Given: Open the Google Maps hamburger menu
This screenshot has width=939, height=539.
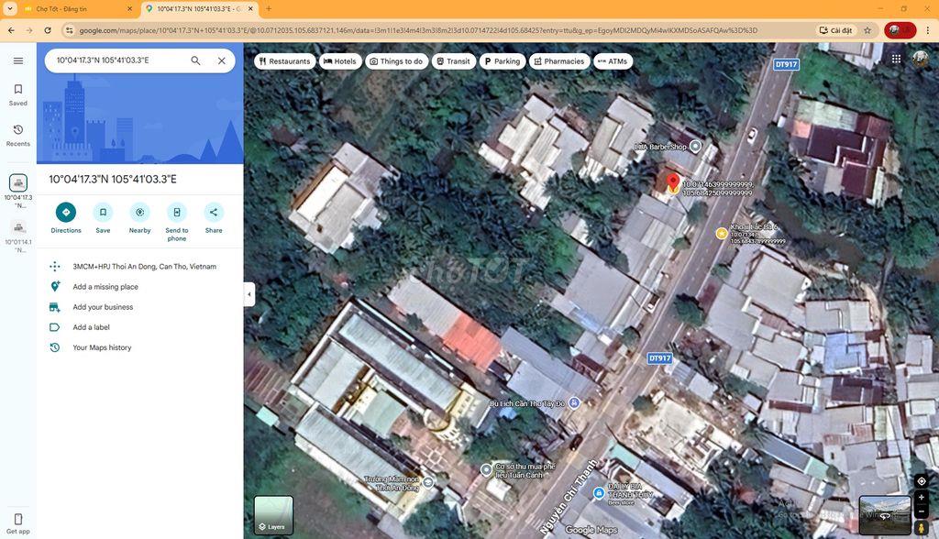Looking at the screenshot, I should (18, 60).
